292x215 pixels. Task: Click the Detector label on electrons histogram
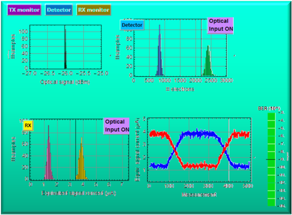pos(132,25)
